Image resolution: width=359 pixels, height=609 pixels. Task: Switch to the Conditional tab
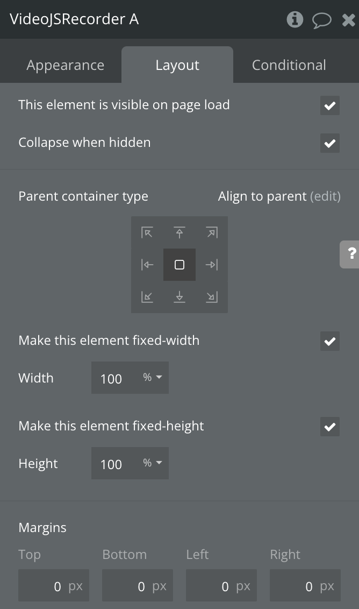tap(289, 65)
